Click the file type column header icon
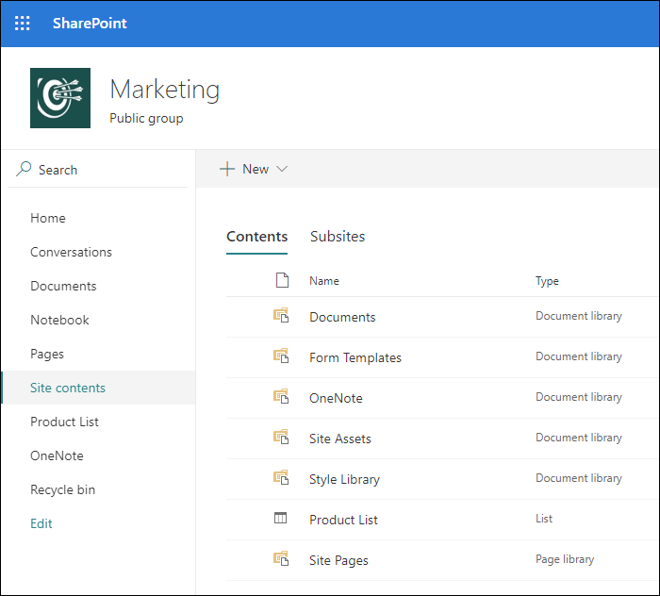 point(282,280)
